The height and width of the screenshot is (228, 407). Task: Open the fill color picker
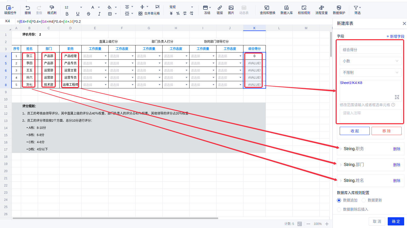click(110, 7)
